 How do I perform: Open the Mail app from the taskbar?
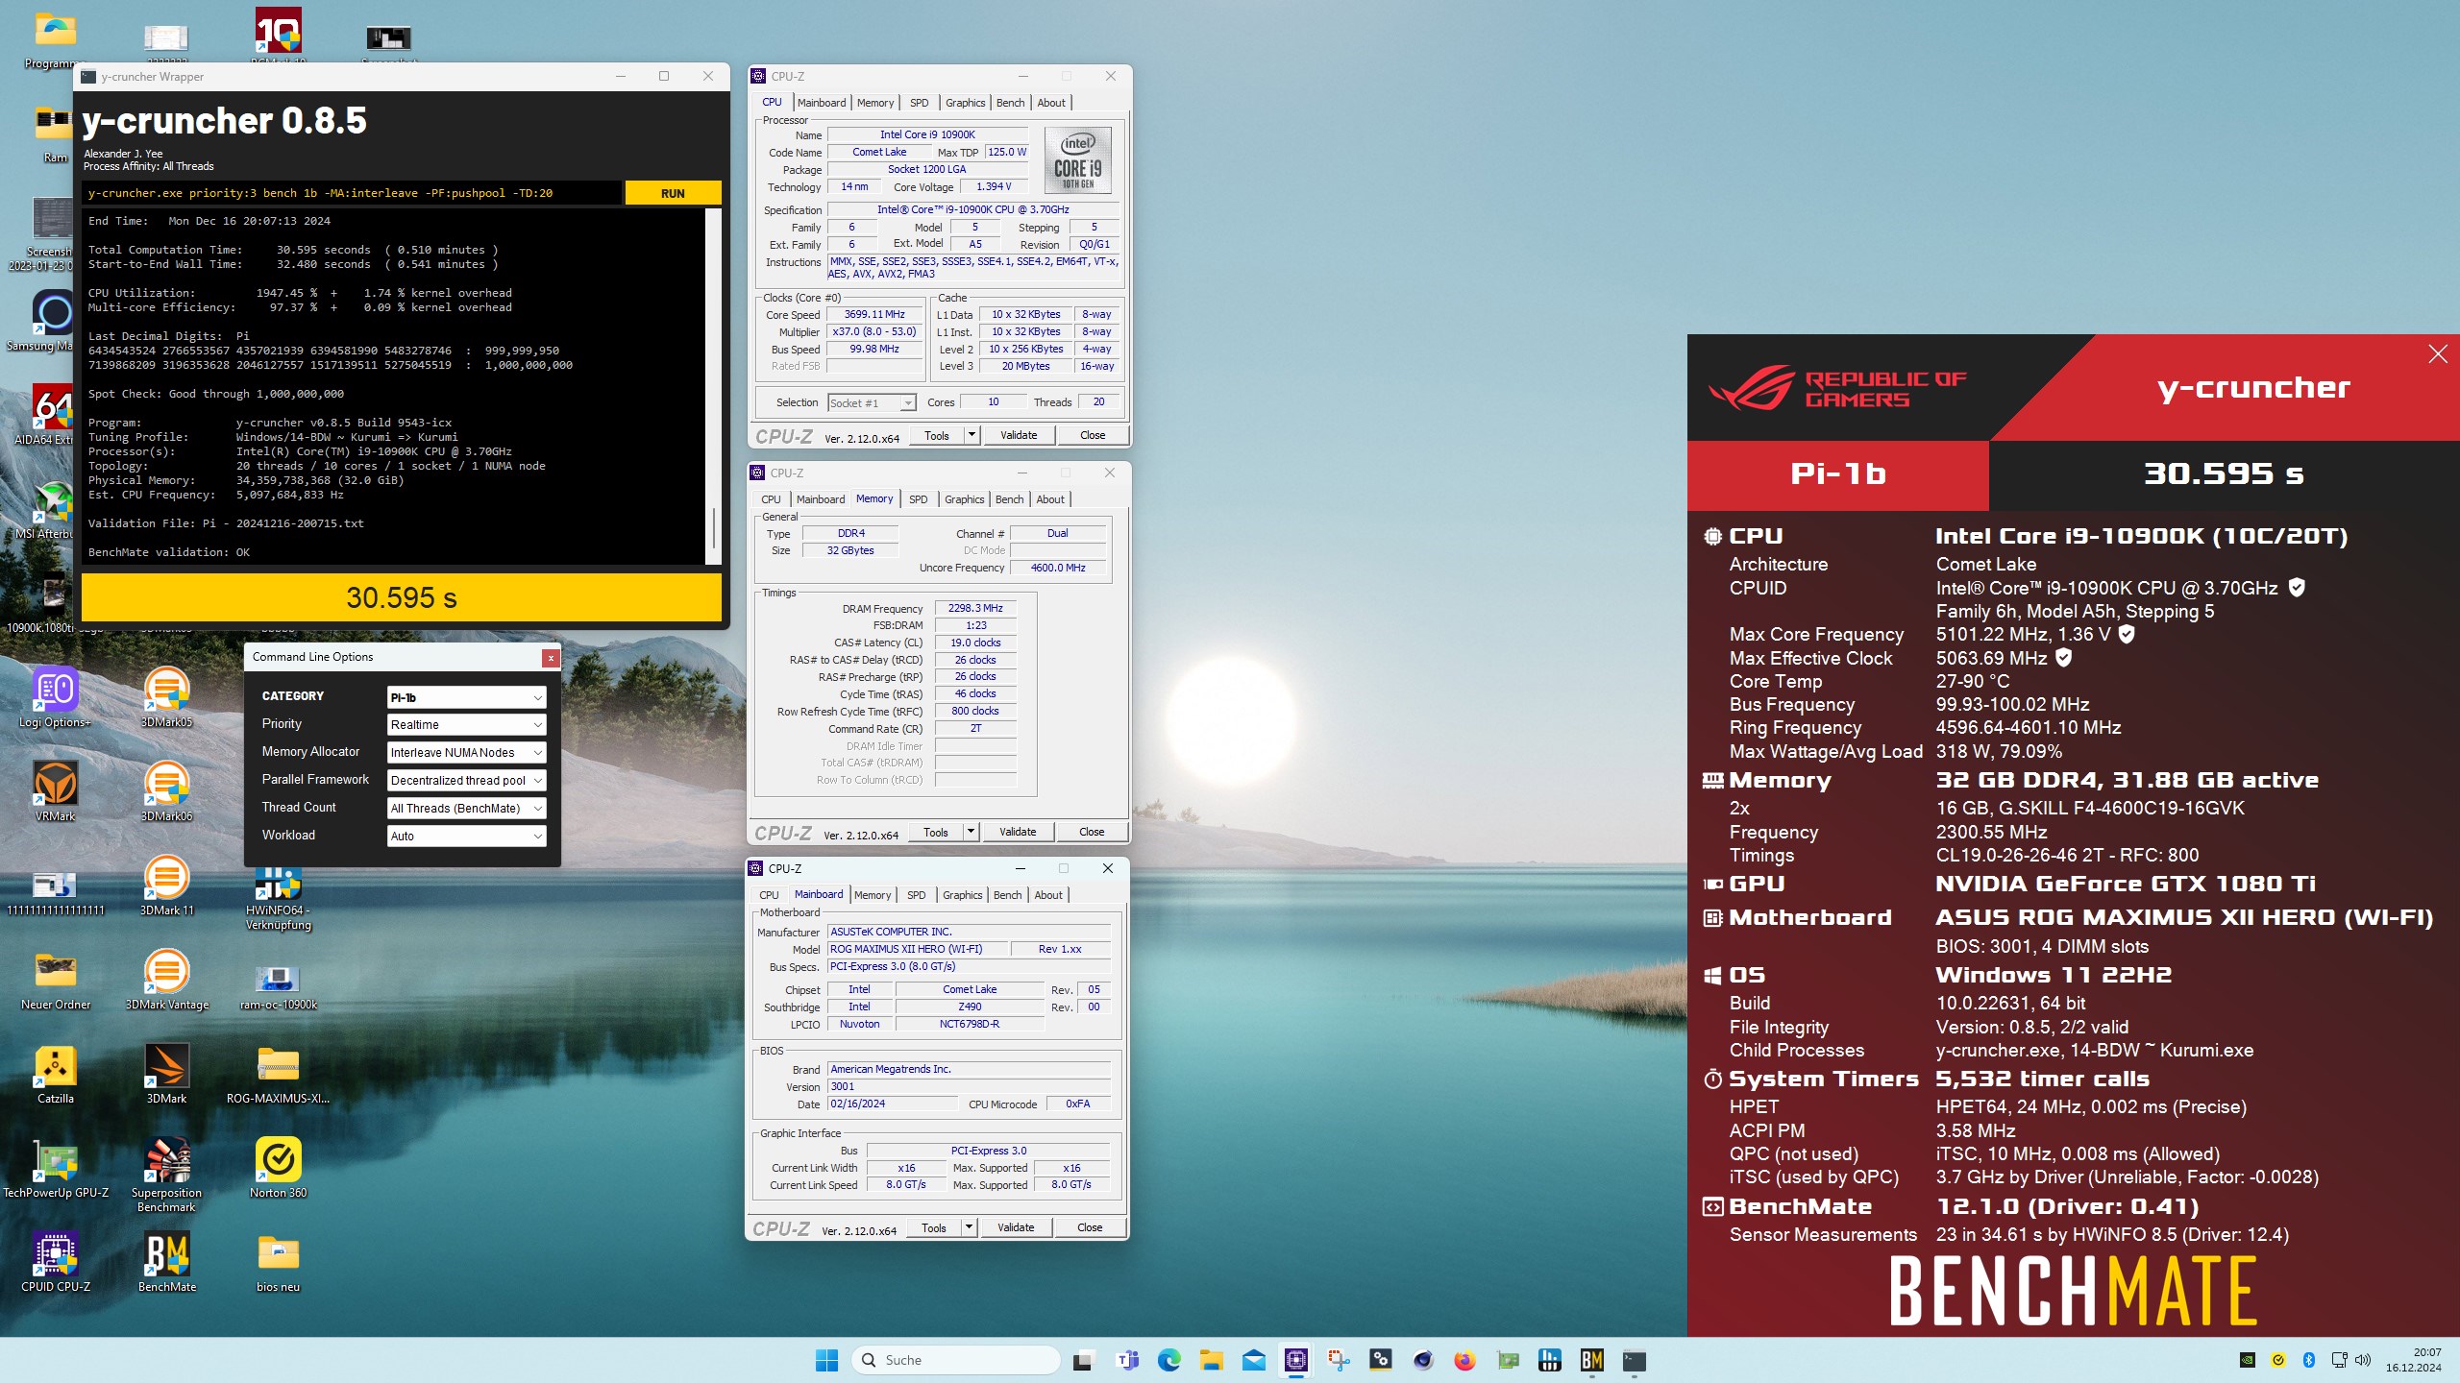1253,1360
